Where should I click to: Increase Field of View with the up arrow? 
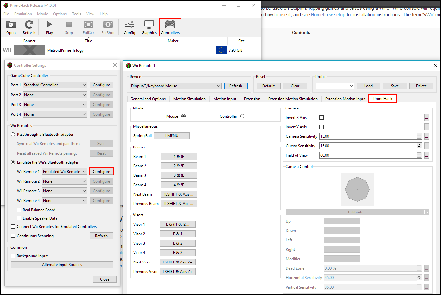point(419,154)
